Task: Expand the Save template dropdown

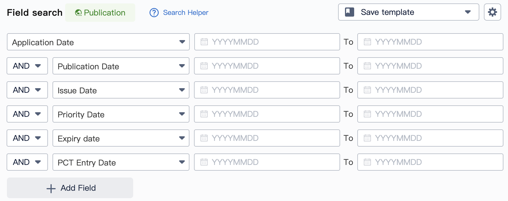Action: point(468,12)
